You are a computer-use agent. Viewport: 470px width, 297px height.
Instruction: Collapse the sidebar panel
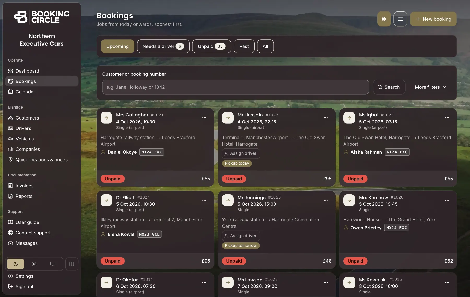click(72, 264)
